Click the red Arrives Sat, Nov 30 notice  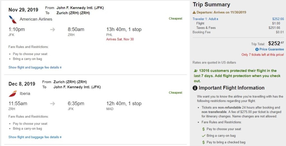coord(120,39)
